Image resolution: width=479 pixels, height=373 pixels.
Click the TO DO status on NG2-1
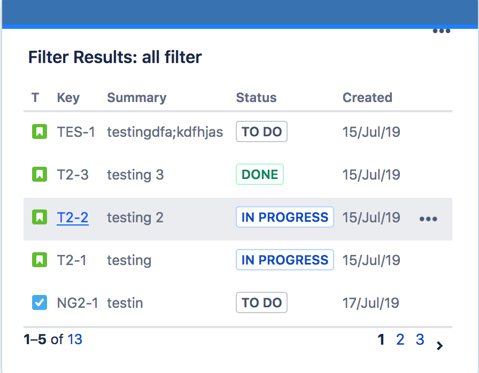(261, 302)
